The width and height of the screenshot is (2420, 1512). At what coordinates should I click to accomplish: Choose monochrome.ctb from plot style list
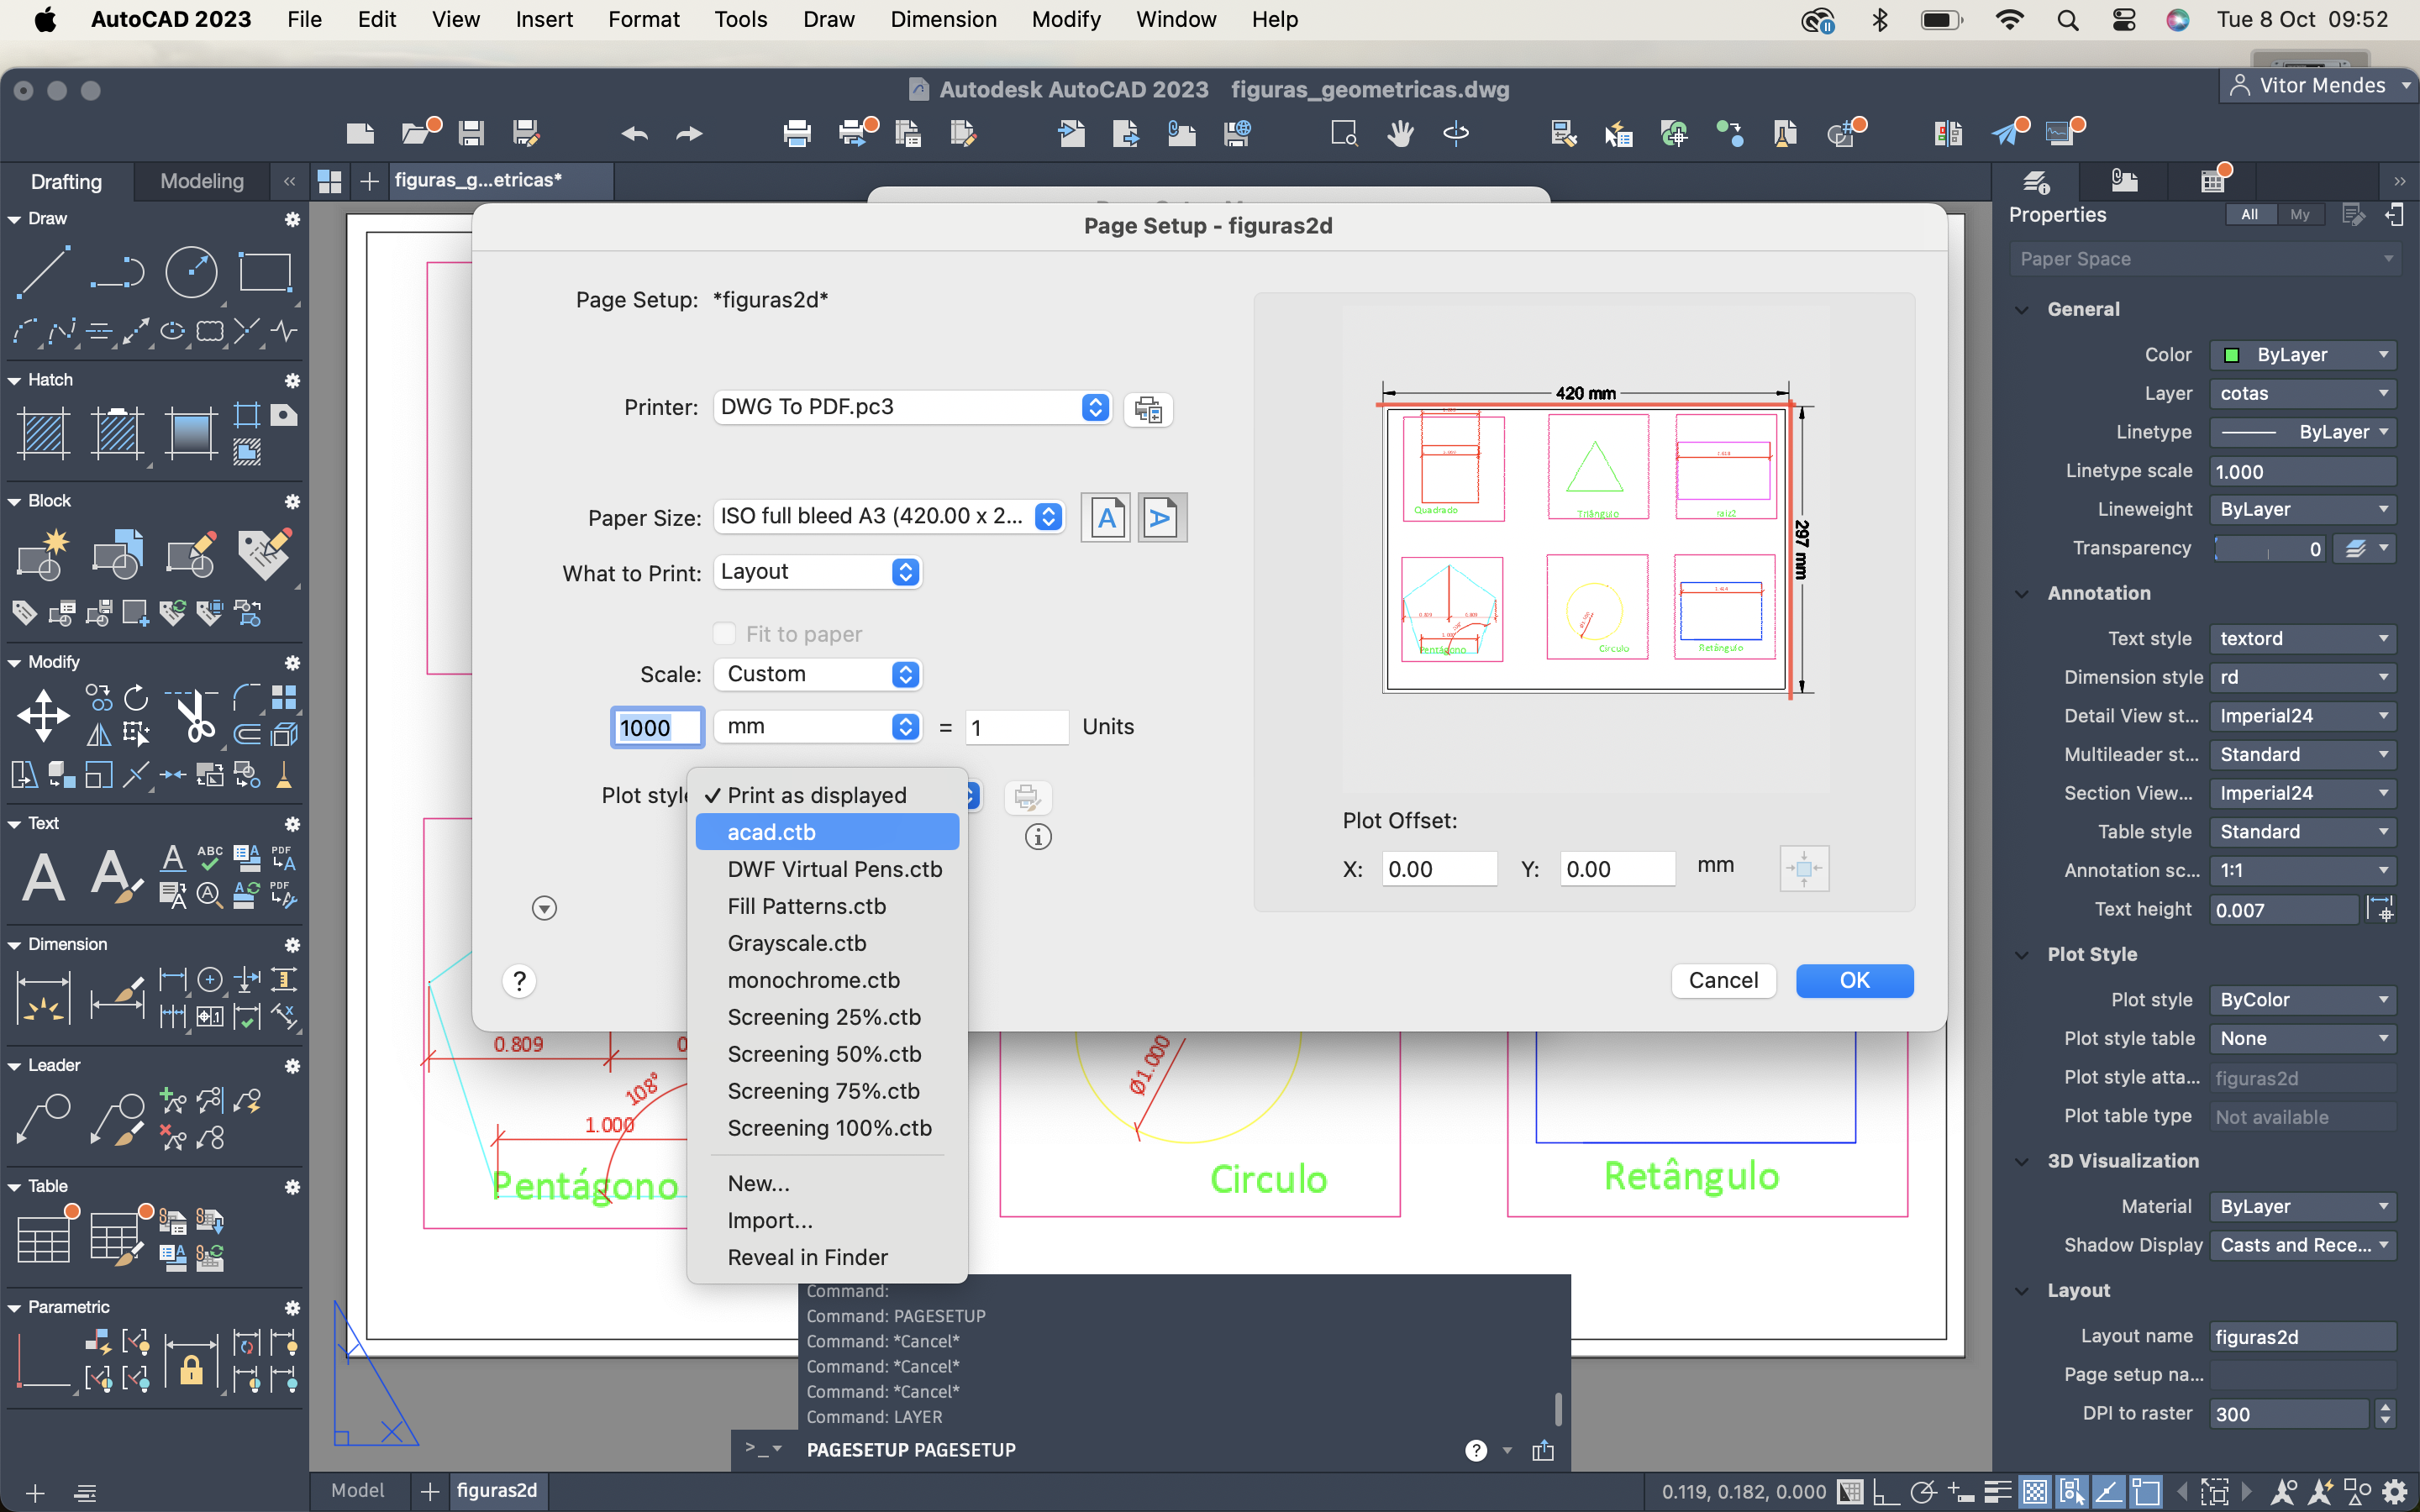pos(827,980)
